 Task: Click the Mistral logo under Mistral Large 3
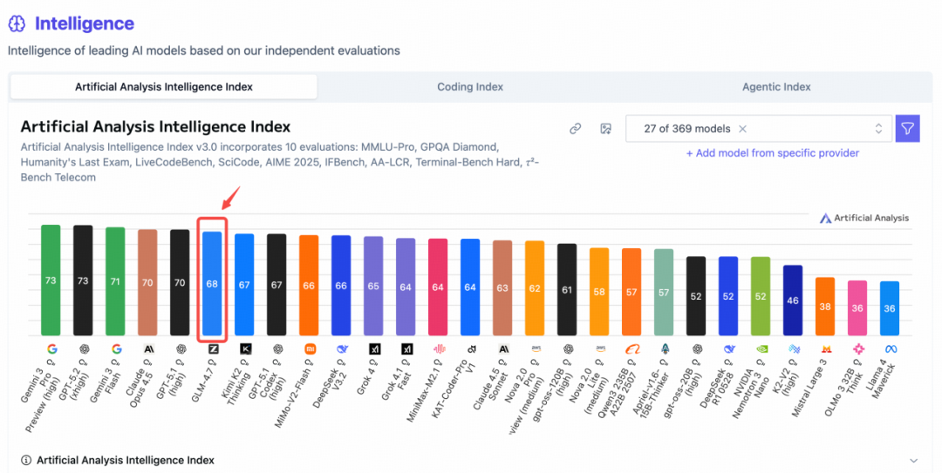[825, 348]
